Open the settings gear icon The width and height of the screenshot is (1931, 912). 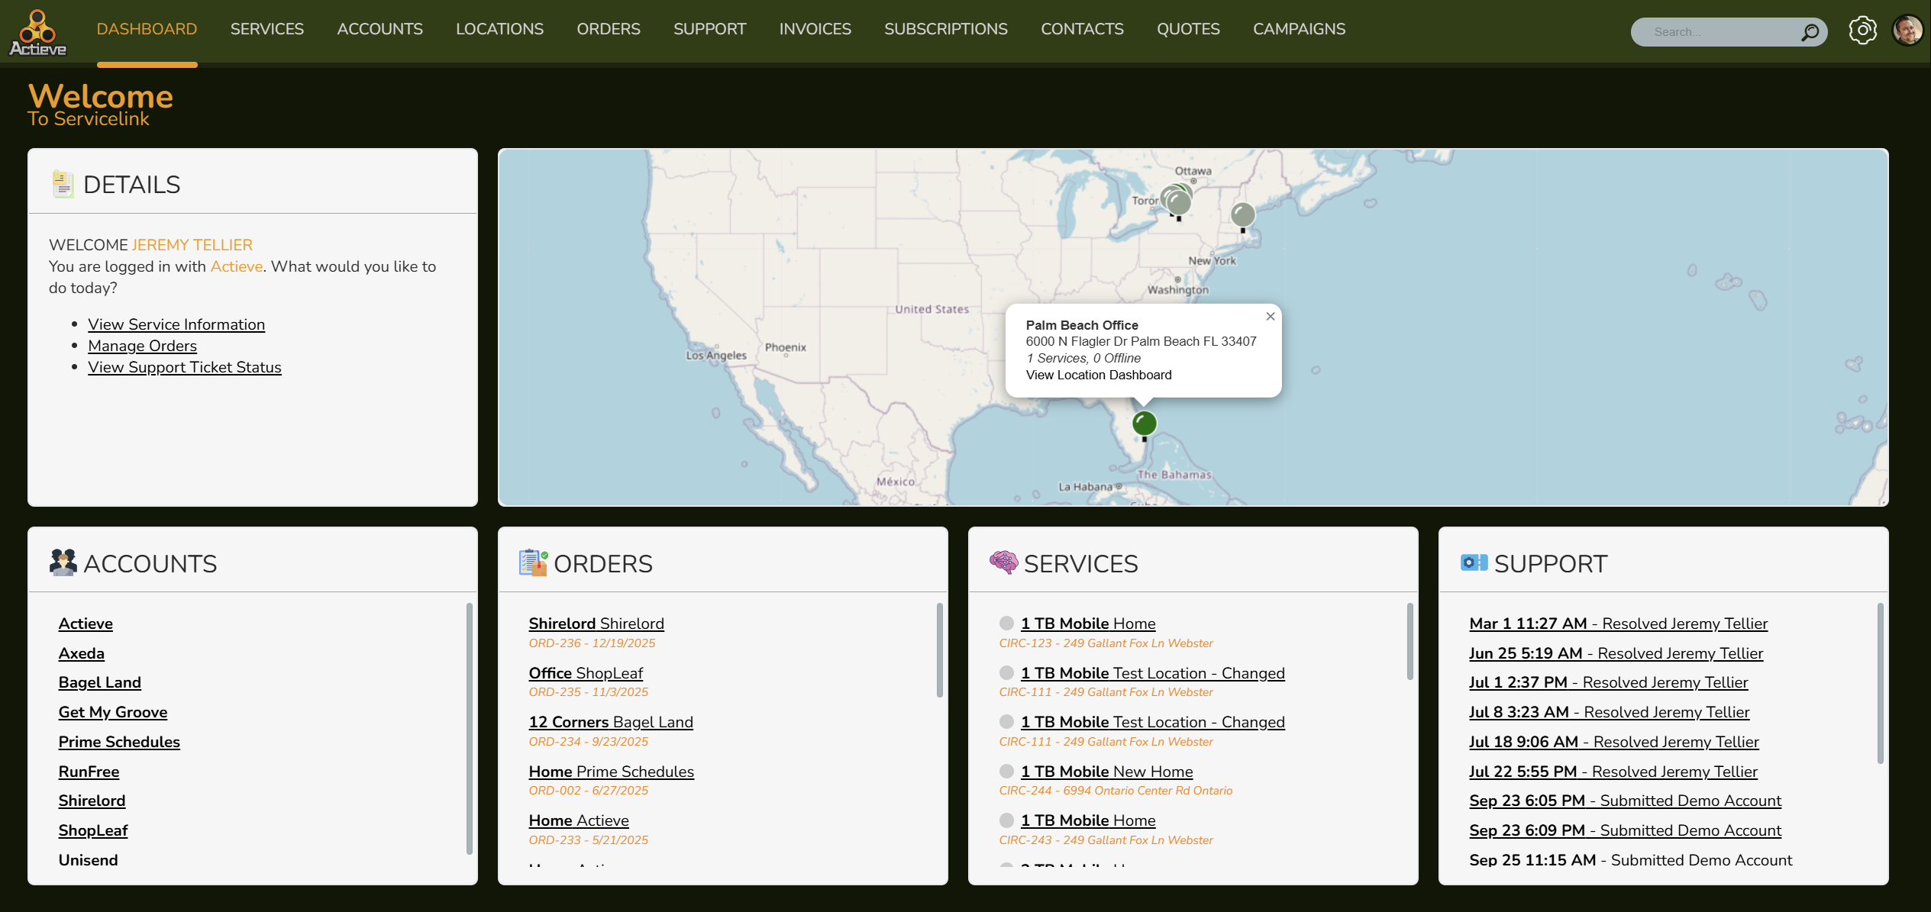tap(1862, 31)
